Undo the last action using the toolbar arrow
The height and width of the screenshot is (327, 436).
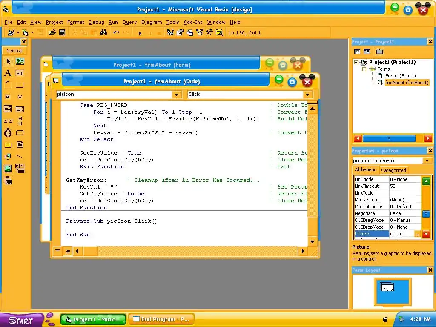pos(116,32)
